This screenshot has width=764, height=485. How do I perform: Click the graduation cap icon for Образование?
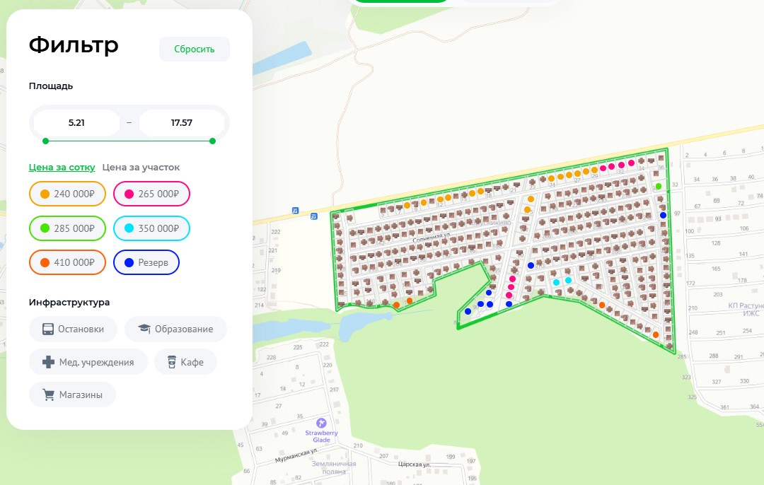coord(144,329)
